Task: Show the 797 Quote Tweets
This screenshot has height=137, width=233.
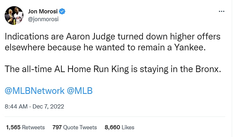Action: (75, 127)
